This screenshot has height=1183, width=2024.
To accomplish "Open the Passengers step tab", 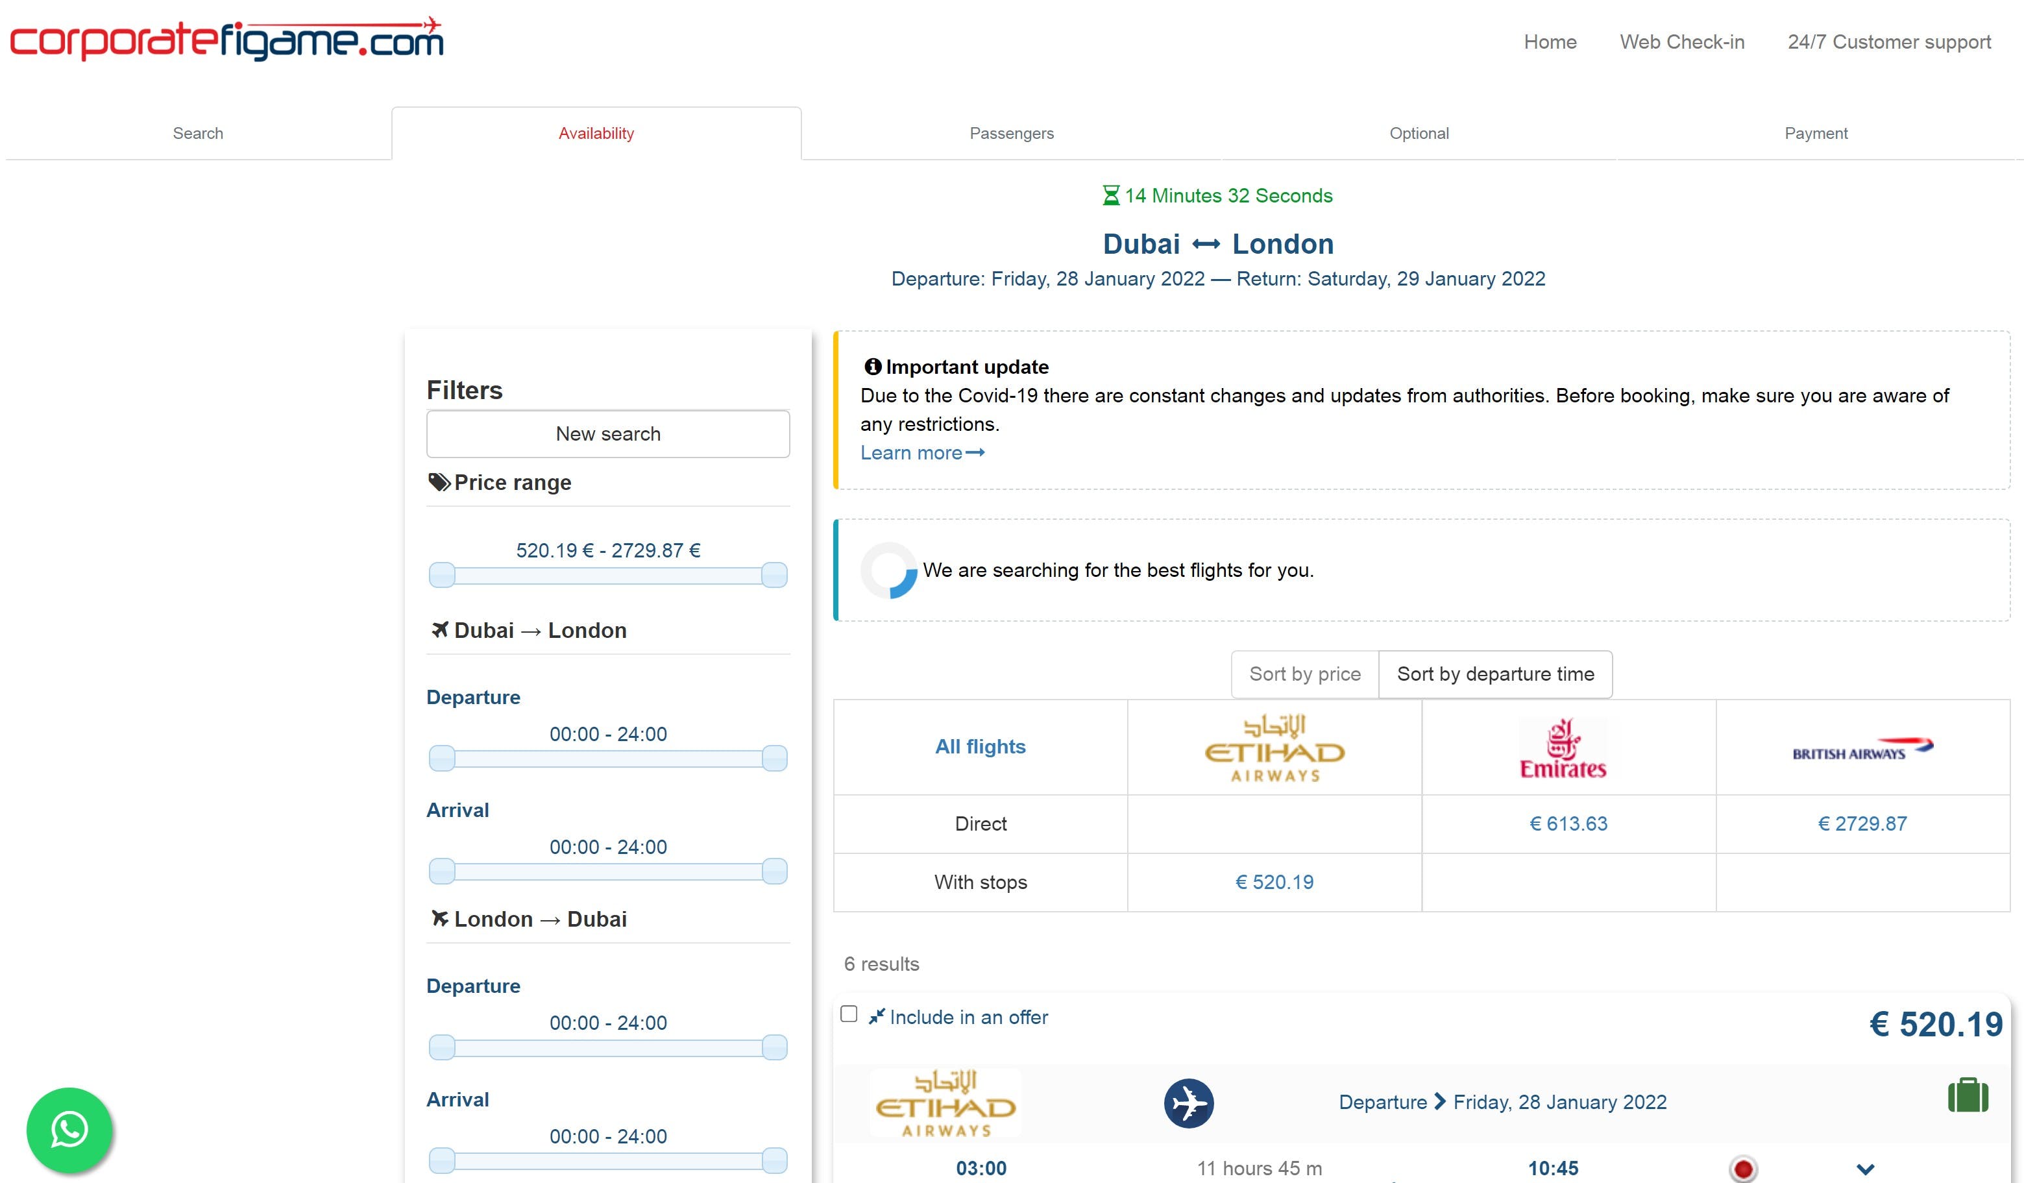I will click(x=1011, y=133).
